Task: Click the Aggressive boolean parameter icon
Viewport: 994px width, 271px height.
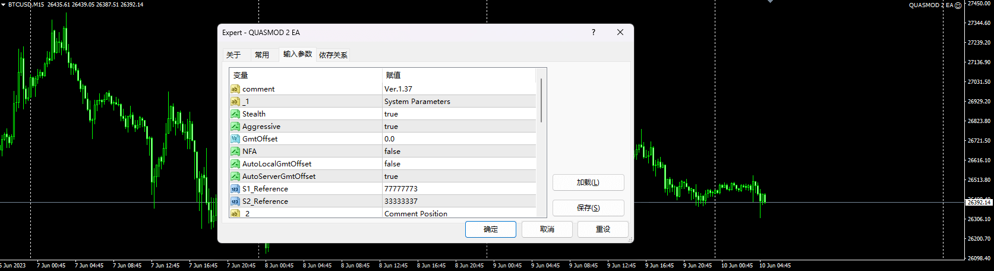Action: (x=235, y=127)
